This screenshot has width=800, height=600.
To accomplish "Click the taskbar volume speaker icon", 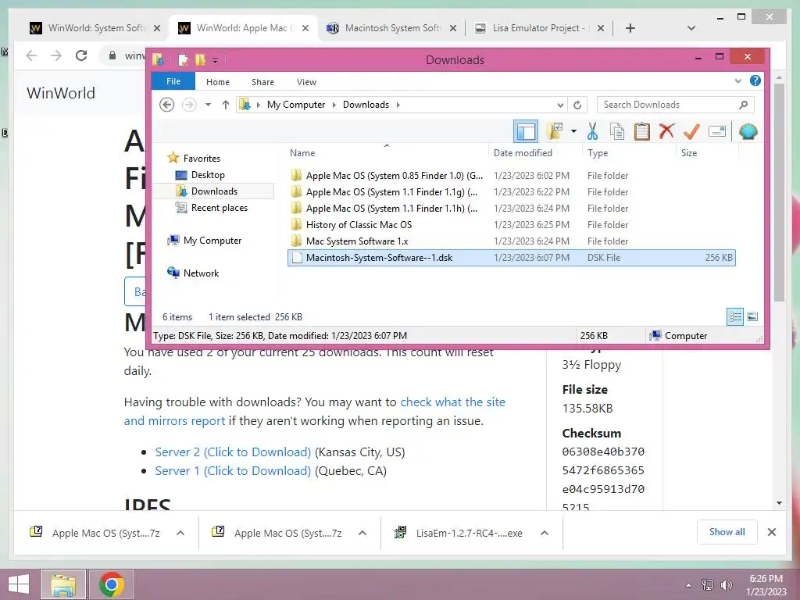I will (726, 584).
